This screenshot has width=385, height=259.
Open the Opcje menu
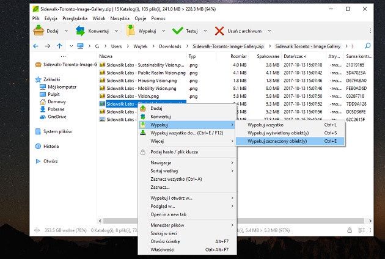(x=141, y=18)
